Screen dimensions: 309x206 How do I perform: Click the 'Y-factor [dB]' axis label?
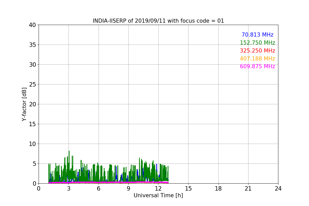(x=24, y=104)
